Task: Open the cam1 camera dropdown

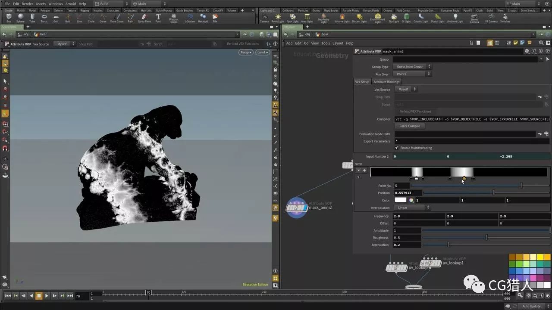Action: (262, 53)
